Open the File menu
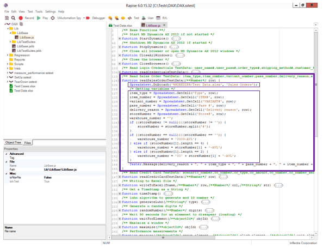323x248 pixels. click(x=7, y=11)
